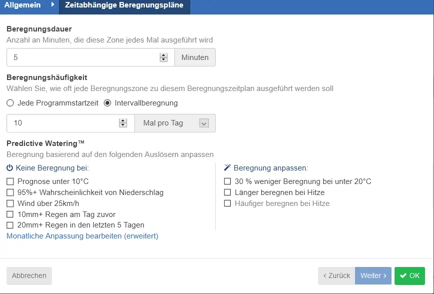
Task: Open the Mal pro Tag dropdown
Action: (175, 123)
